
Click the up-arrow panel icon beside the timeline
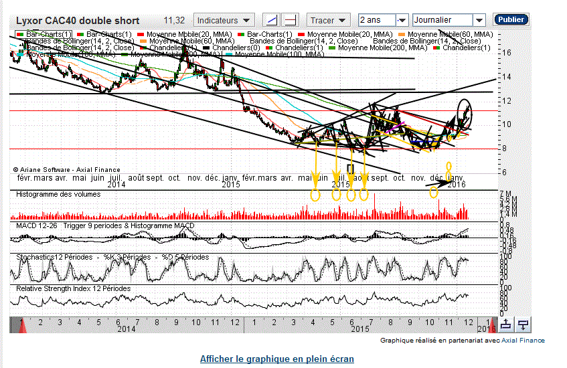[506, 325]
